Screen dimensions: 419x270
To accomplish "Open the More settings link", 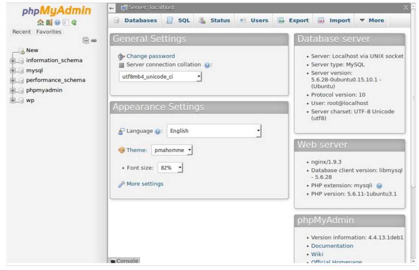I will tap(145, 184).
